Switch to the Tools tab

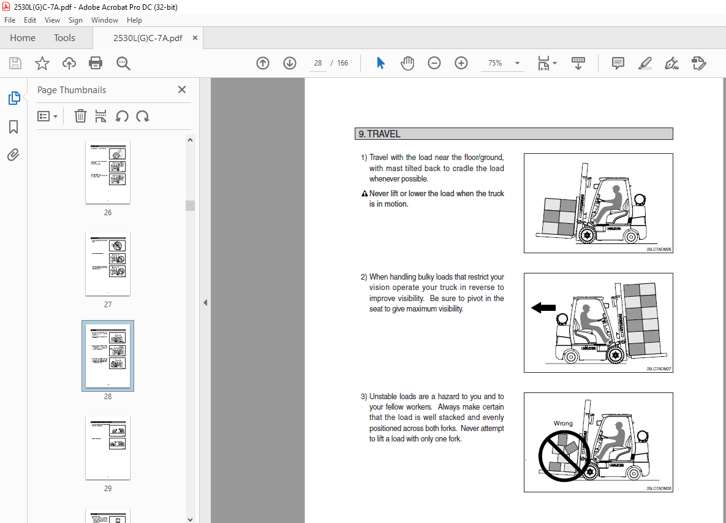tap(64, 38)
